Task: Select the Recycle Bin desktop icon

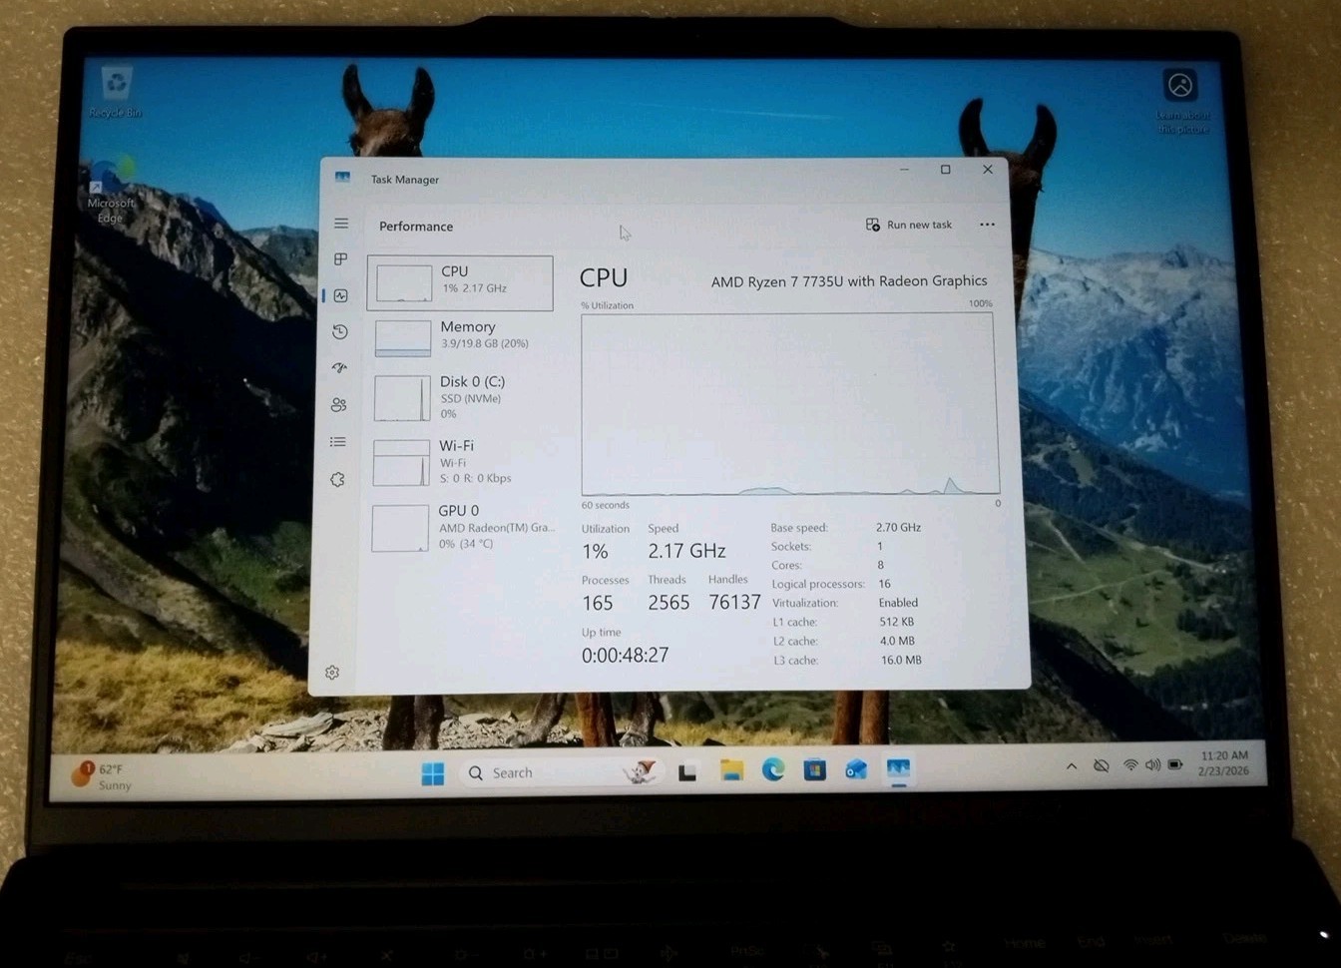Action: point(116,92)
